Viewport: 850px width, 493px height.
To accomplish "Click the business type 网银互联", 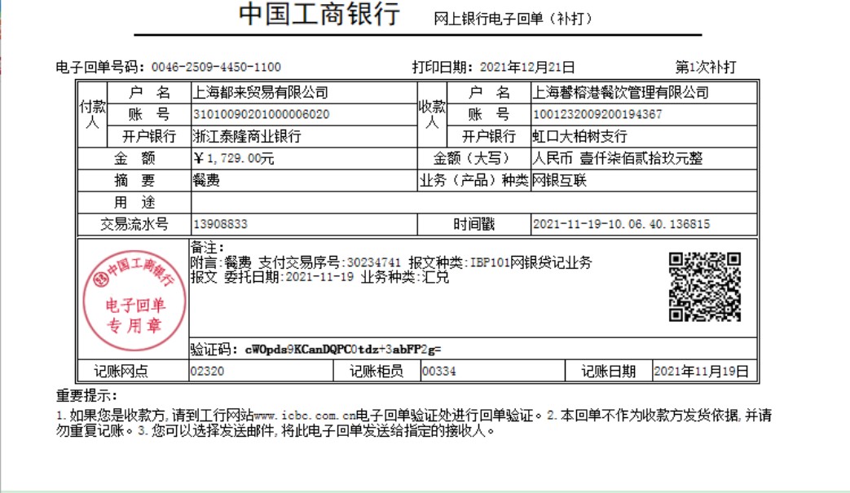I will (x=559, y=181).
